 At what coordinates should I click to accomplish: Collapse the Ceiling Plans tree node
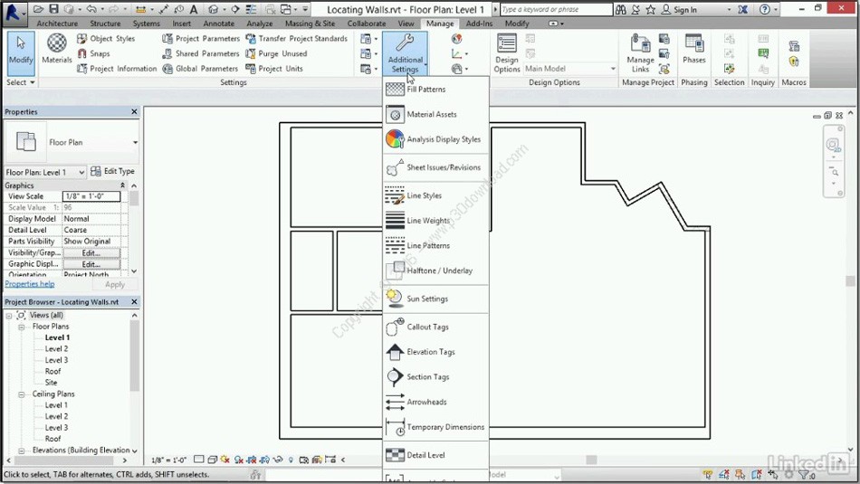pyautogui.click(x=22, y=394)
